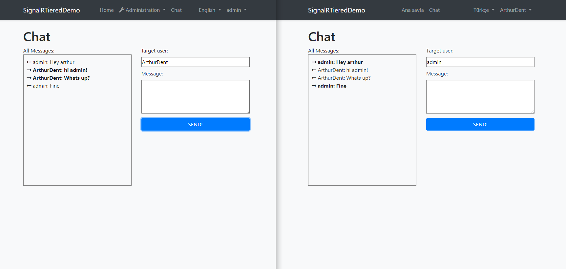Image resolution: width=566 pixels, height=269 pixels.
Task: Open the Türkçe language dropdown
Action: 484,10
